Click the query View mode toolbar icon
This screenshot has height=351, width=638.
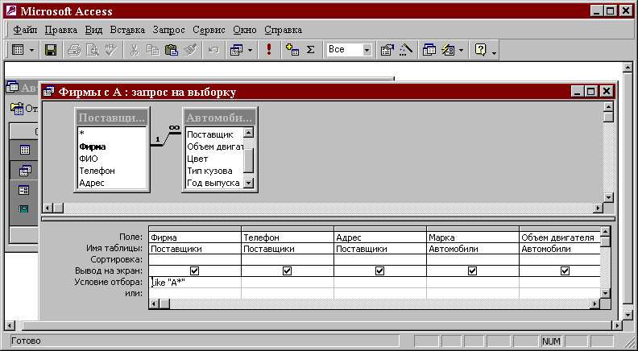(x=18, y=50)
